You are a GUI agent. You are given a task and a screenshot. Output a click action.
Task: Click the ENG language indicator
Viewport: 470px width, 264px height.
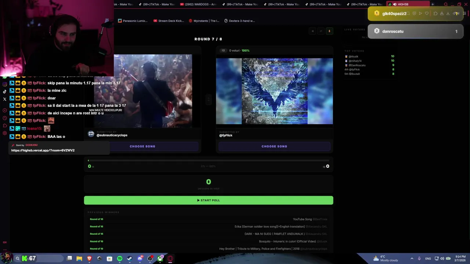(428, 258)
